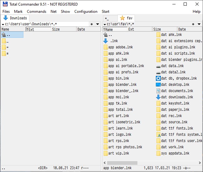This screenshot has width=203, height=172.
Task: Open right panel history dropdown triangle
Action: click(199, 24)
